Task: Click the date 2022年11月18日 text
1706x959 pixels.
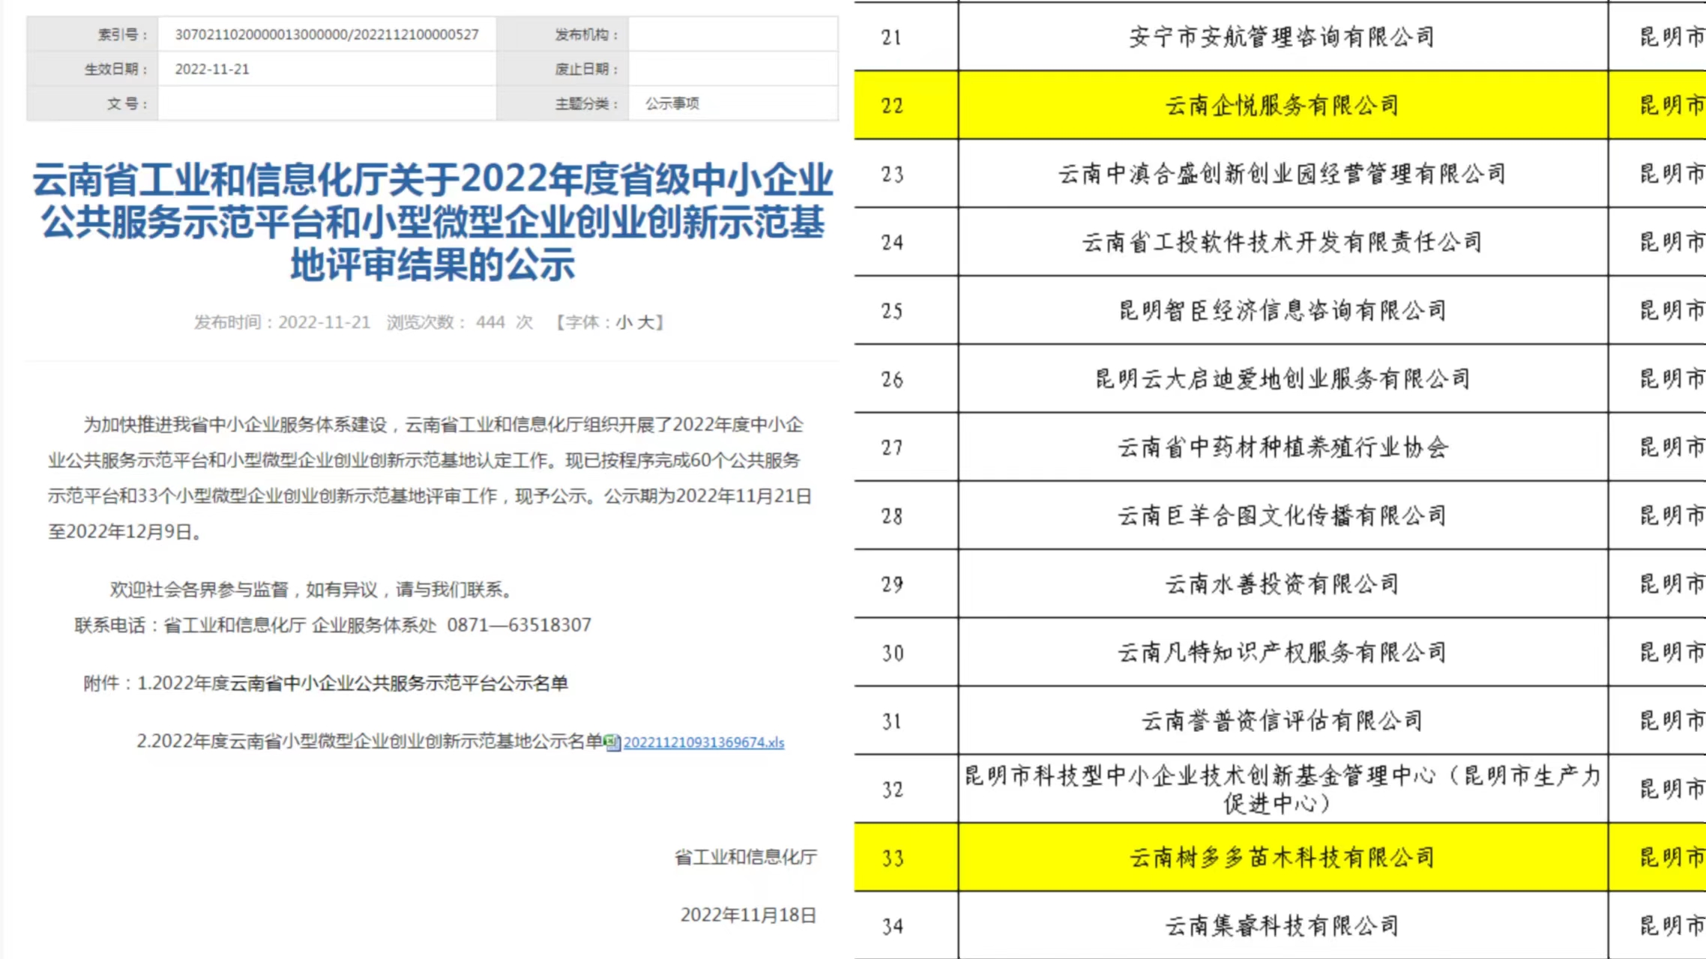Action: coord(748,915)
